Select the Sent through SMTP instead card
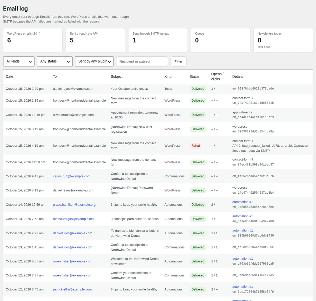This screenshot has height=301, width=316. [158, 40]
